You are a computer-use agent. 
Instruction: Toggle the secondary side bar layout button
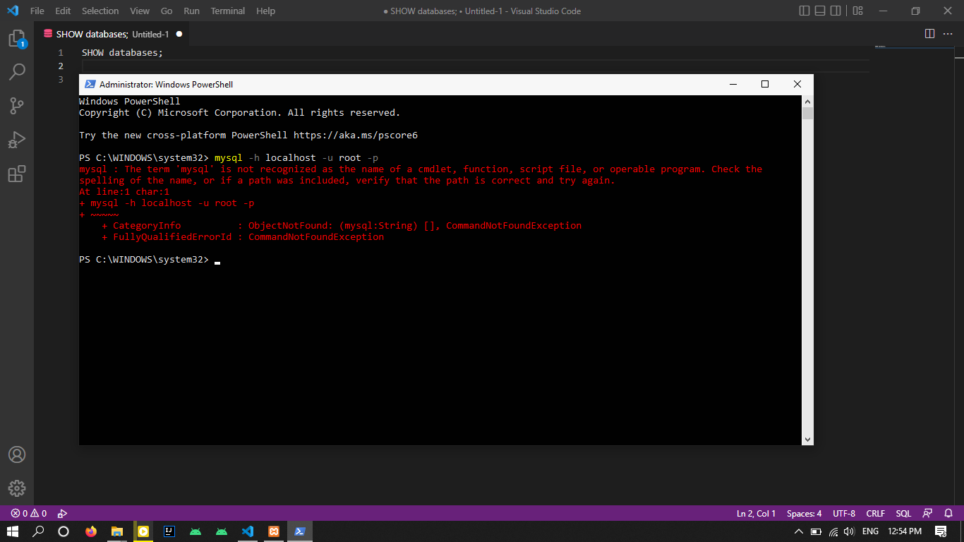coord(836,11)
